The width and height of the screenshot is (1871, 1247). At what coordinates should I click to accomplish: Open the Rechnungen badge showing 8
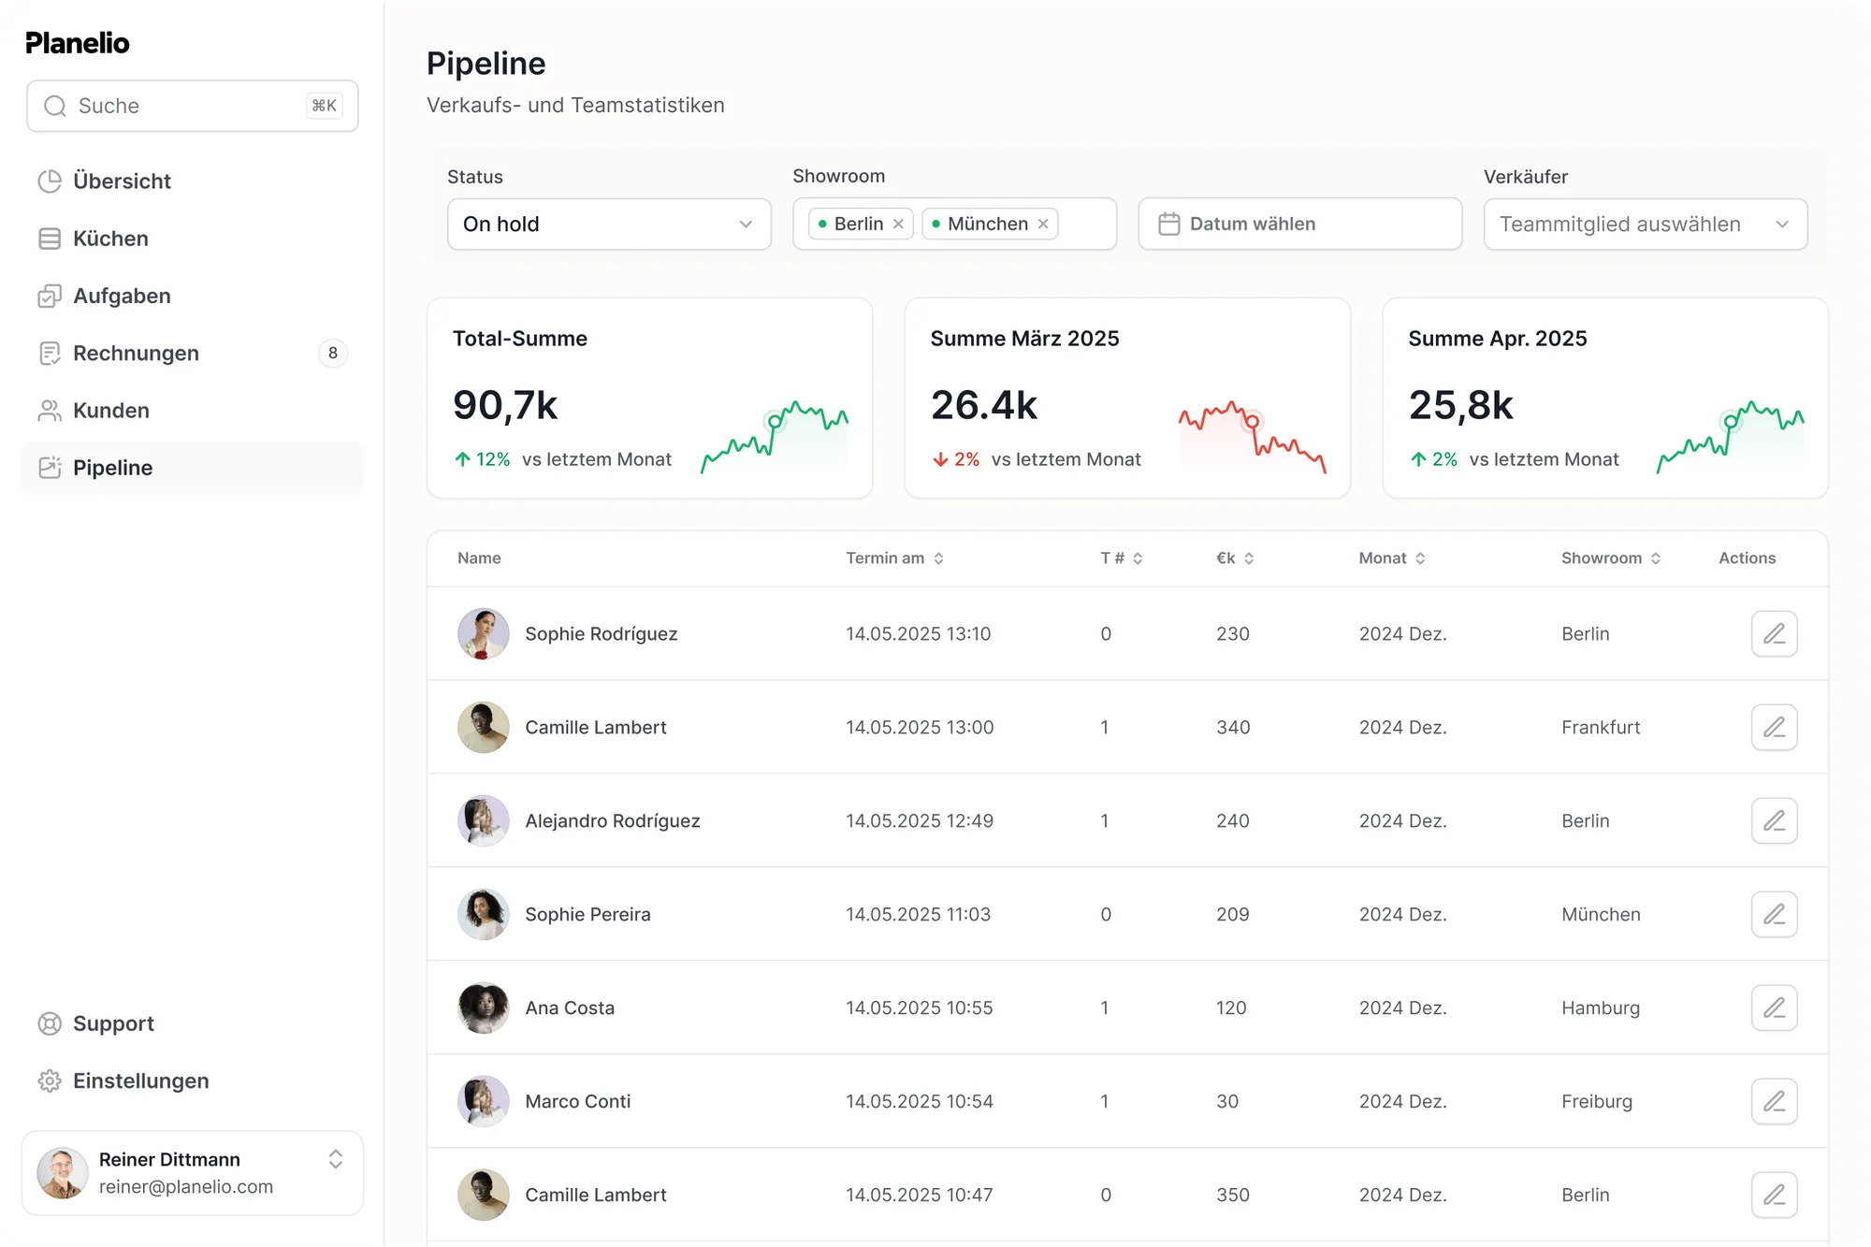coord(332,353)
